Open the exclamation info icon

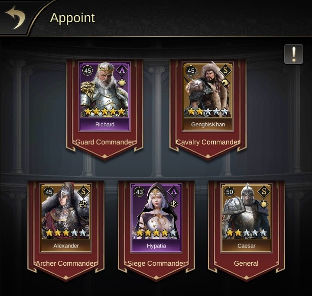[294, 54]
